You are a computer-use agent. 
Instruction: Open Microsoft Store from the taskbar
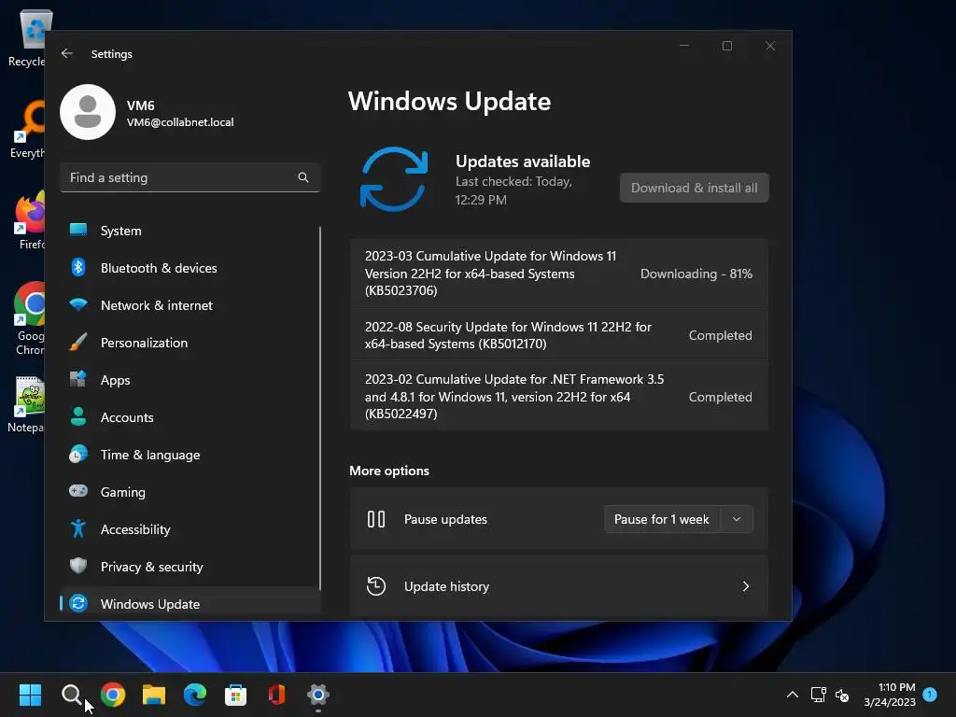pos(236,695)
